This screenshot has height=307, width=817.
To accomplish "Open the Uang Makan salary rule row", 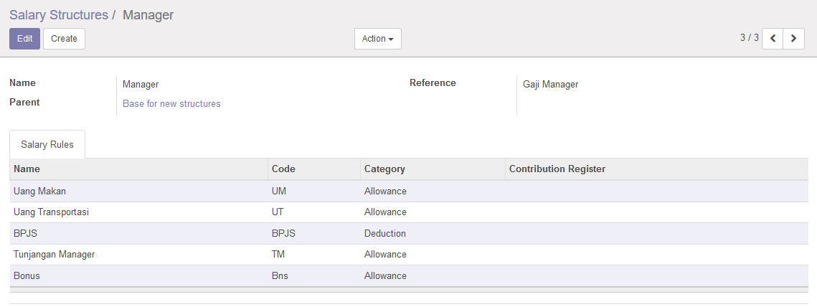I will tap(44, 192).
